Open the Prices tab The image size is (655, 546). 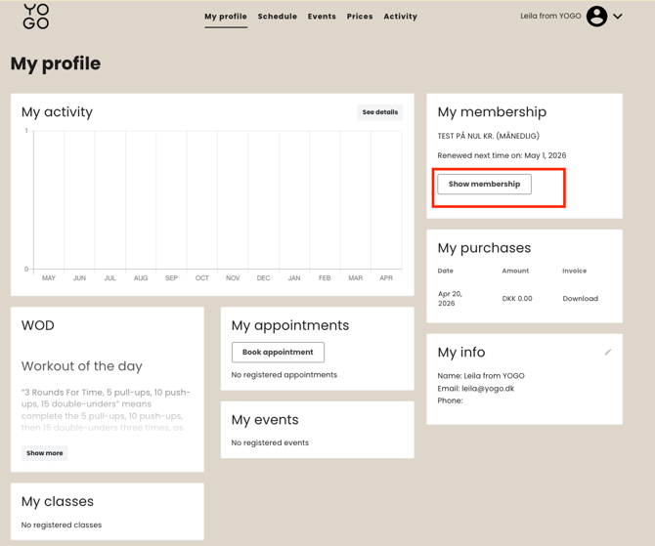pos(360,17)
